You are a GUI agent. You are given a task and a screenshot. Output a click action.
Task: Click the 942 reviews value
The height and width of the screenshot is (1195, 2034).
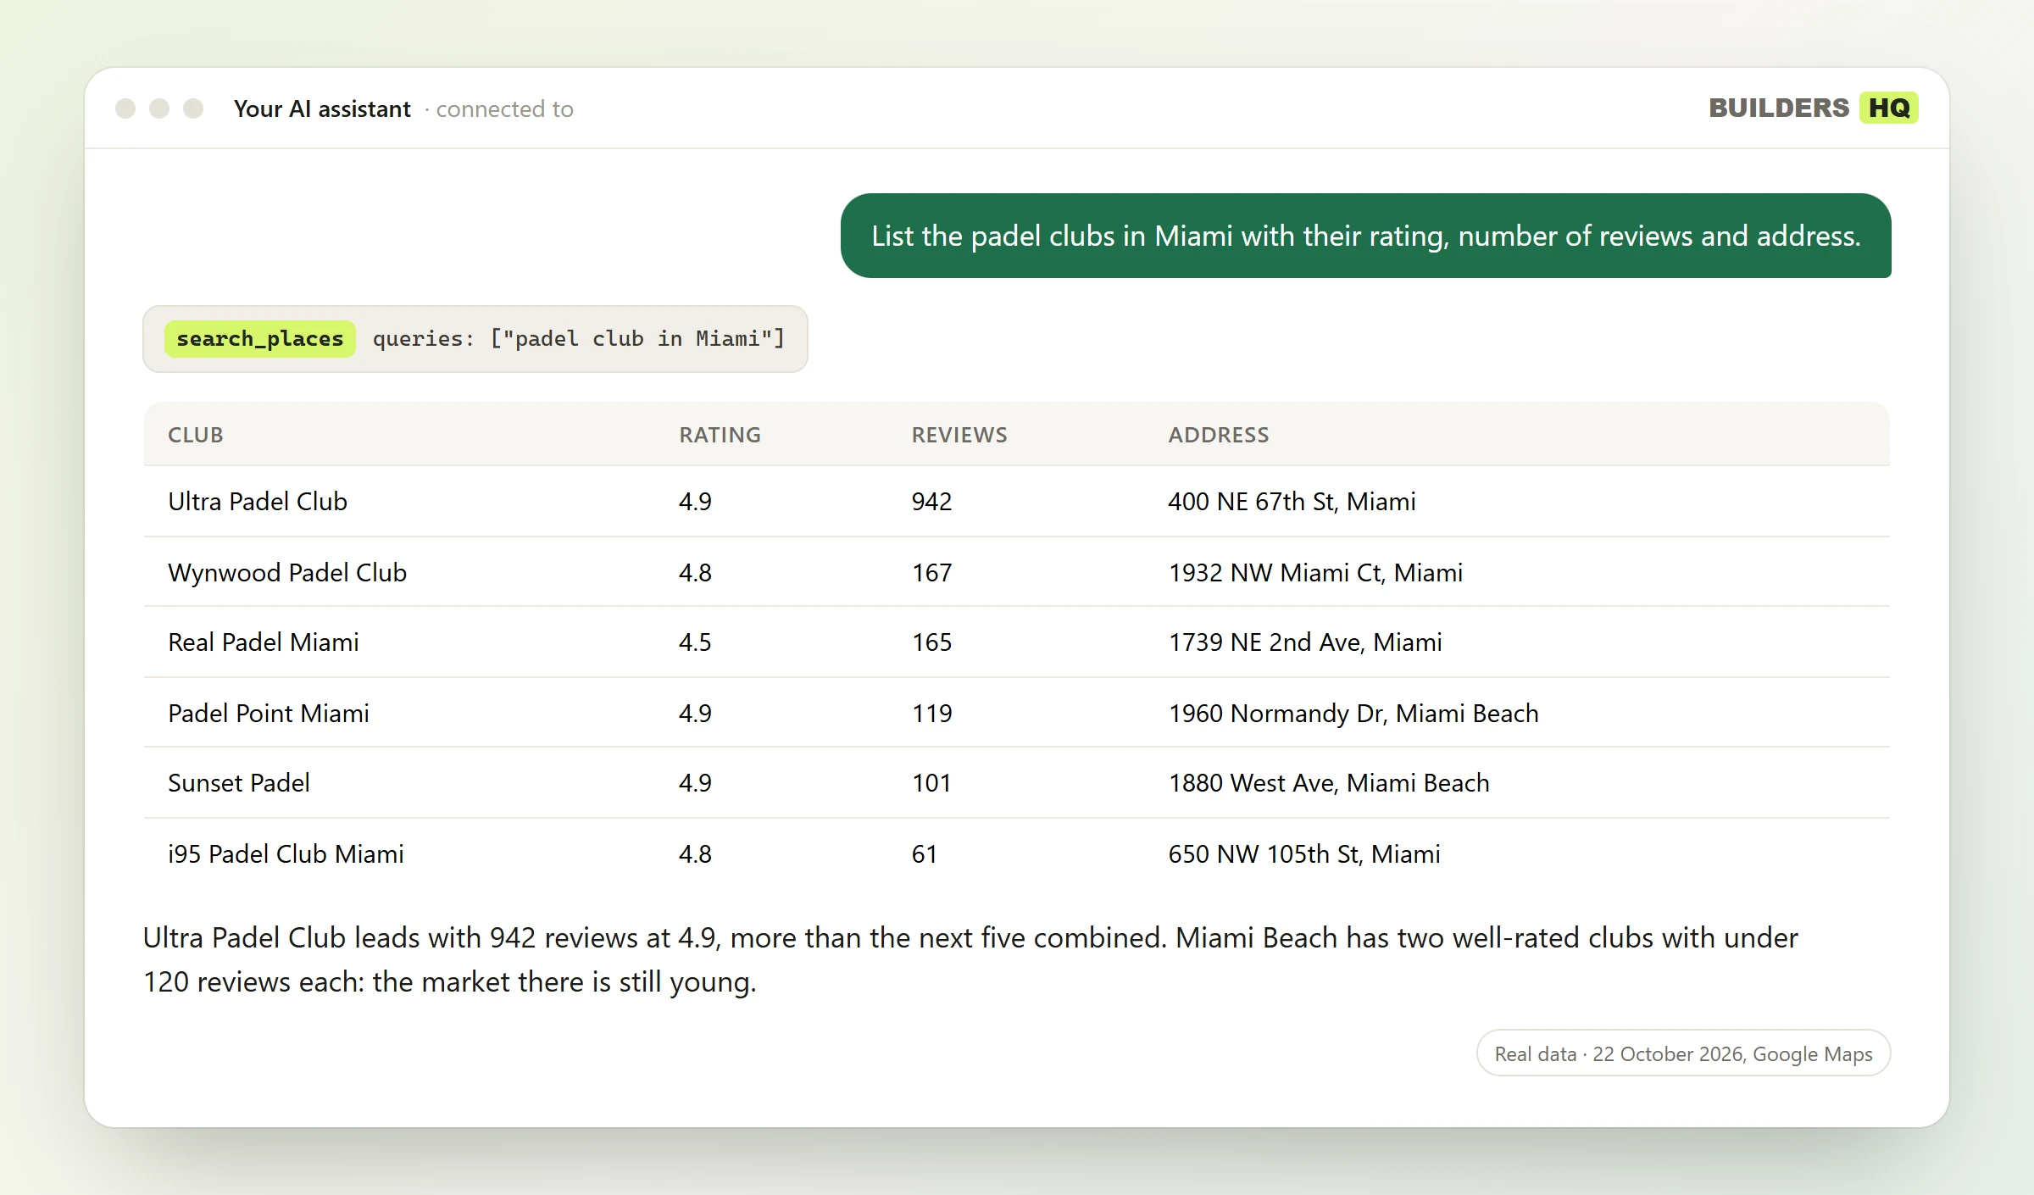tap(932, 502)
